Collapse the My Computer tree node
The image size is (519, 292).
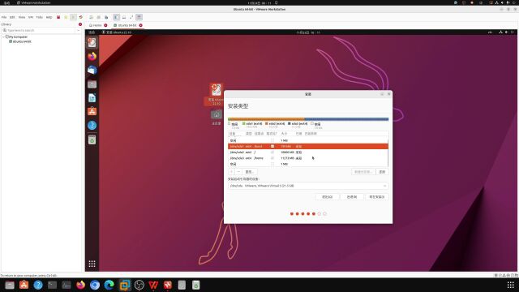pos(3,37)
